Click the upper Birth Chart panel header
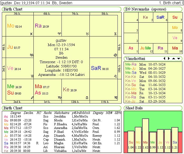This screenshot has width=184, height=154. pos(13,9)
